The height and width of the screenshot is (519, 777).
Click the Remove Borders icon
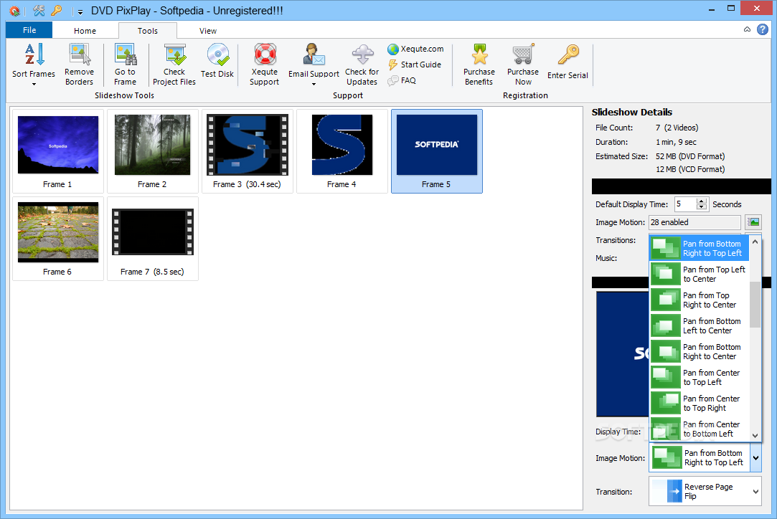click(80, 54)
